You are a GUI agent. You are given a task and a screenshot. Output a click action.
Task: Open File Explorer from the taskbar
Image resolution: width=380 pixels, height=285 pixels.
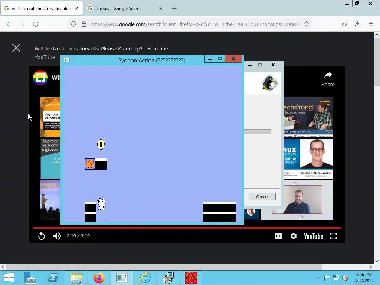tap(76, 278)
